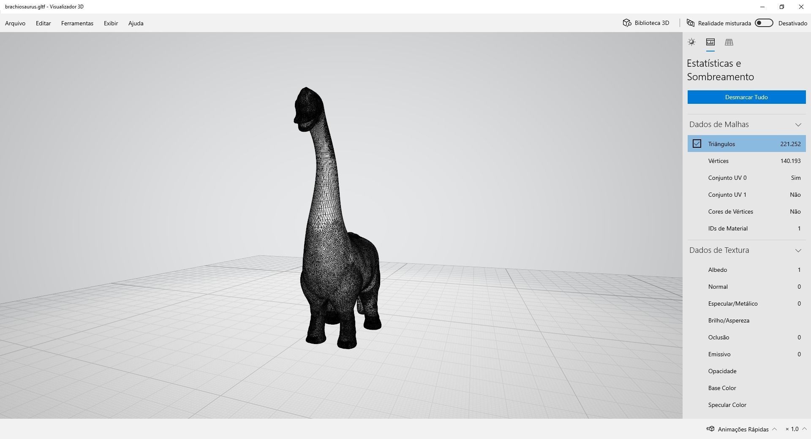This screenshot has height=439, width=811.
Task: Select the Normal texture row
Action: point(746,287)
